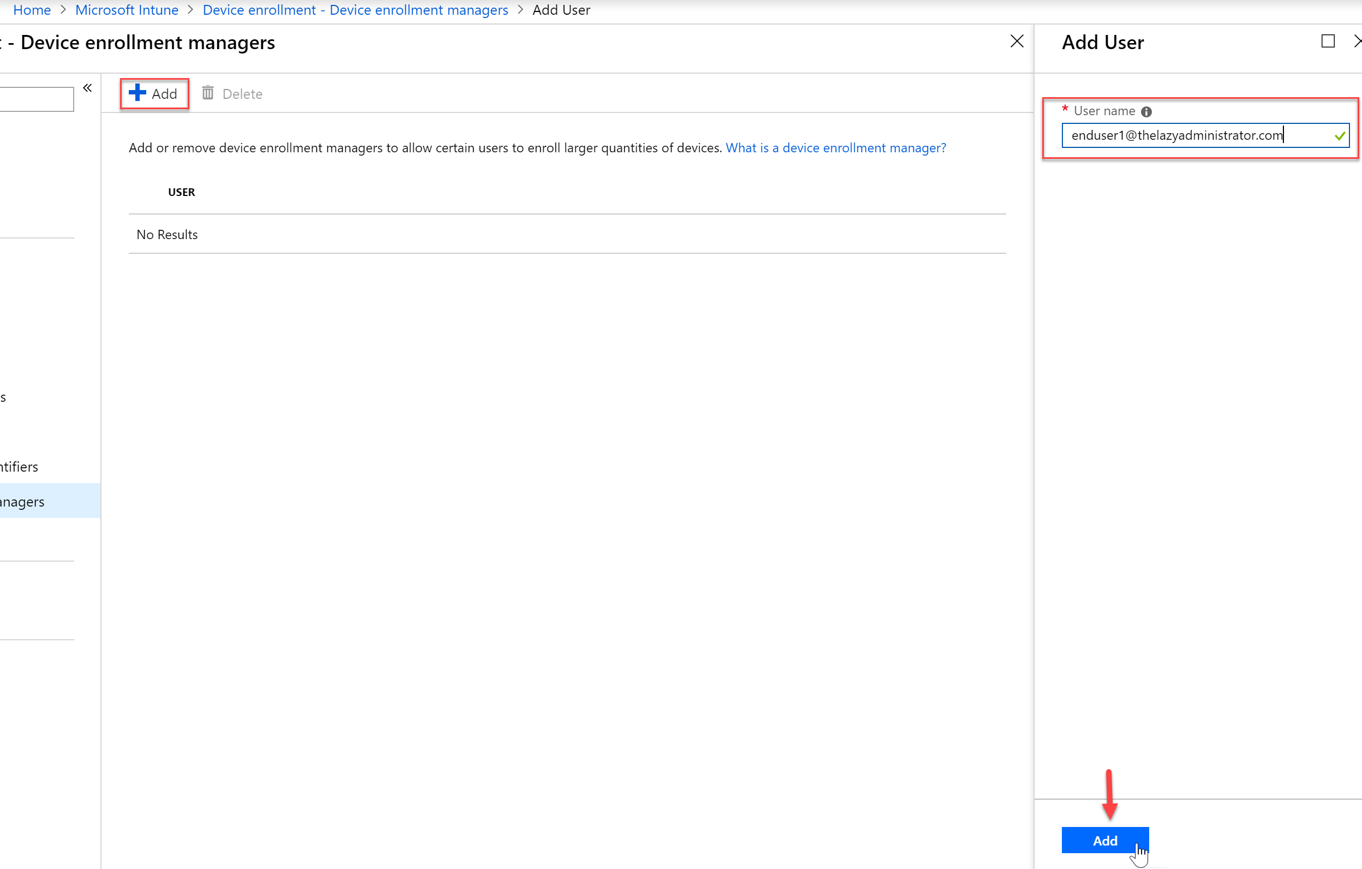Click the blue Add button
Viewport: 1362px width, 869px height.
1104,840
